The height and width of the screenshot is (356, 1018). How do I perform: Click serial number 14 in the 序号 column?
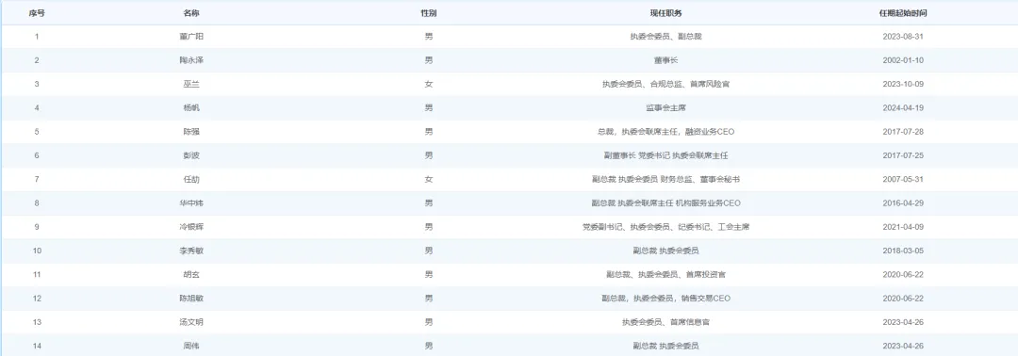[x=37, y=346]
